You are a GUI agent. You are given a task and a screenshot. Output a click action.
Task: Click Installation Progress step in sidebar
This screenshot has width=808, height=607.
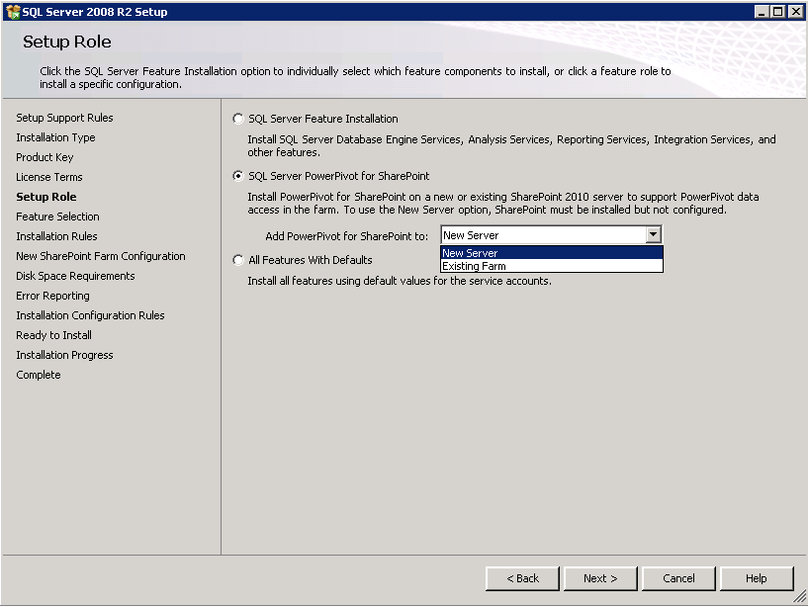coord(64,355)
